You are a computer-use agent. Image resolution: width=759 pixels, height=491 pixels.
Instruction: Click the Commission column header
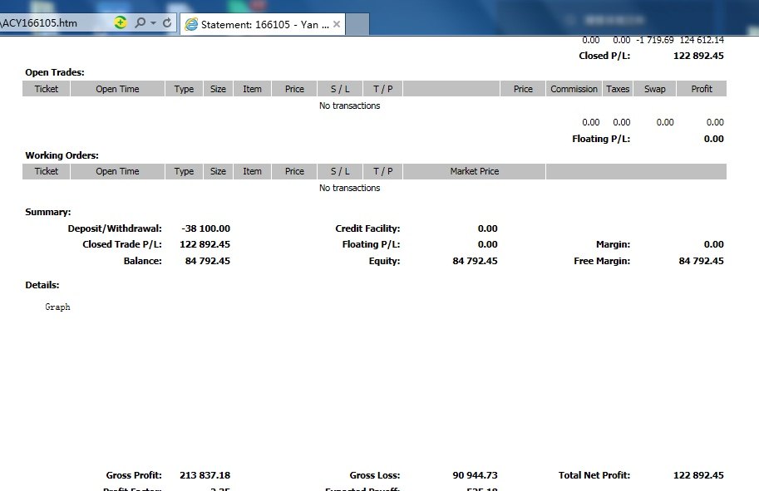point(574,89)
